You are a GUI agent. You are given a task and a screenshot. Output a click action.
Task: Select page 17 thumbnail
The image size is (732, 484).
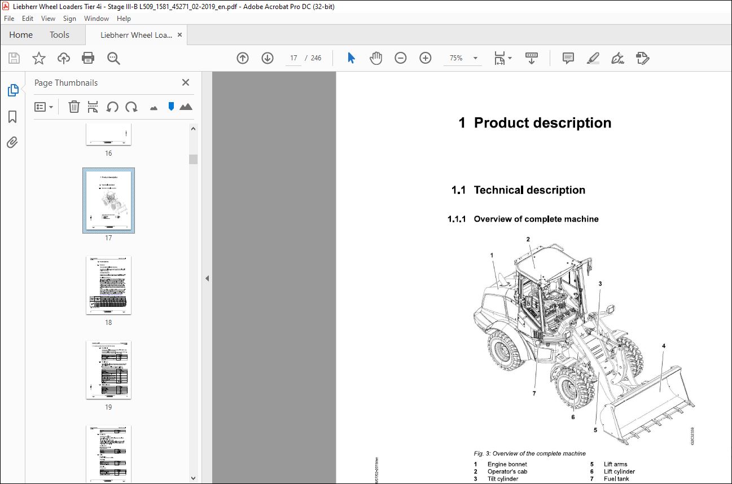point(108,200)
